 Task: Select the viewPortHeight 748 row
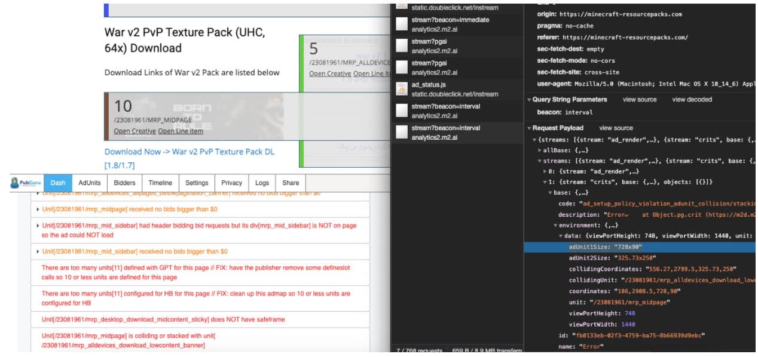[640, 313]
